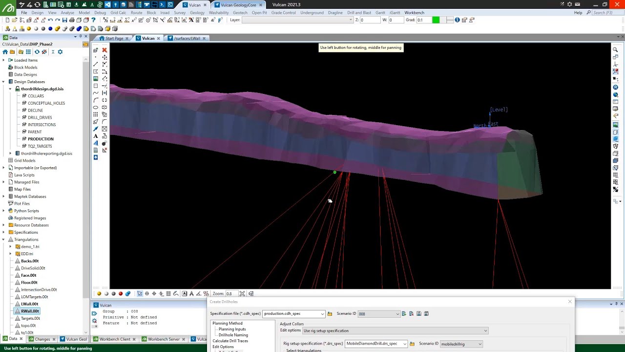Click the yellow sphere icon in status toolbar
The height and width of the screenshot is (352, 625).
(99, 294)
